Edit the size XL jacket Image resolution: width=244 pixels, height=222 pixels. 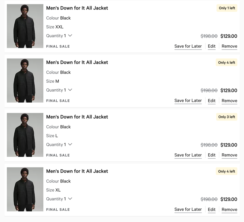click(x=212, y=209)
